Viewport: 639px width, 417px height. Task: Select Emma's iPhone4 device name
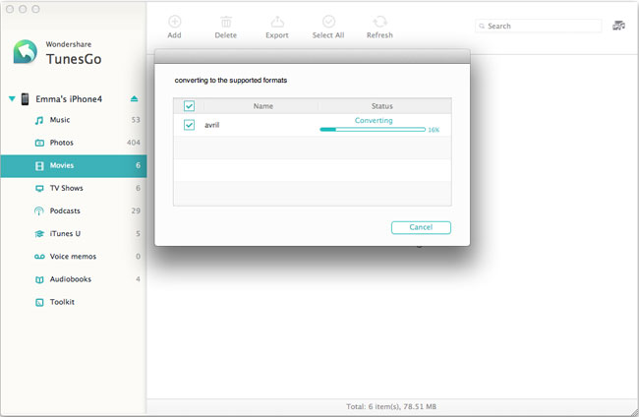tap(69, 99)
